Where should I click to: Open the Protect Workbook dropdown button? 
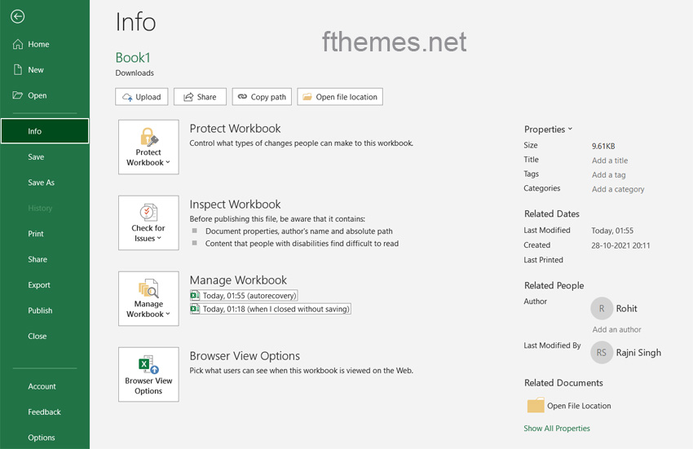coord(148,147)
